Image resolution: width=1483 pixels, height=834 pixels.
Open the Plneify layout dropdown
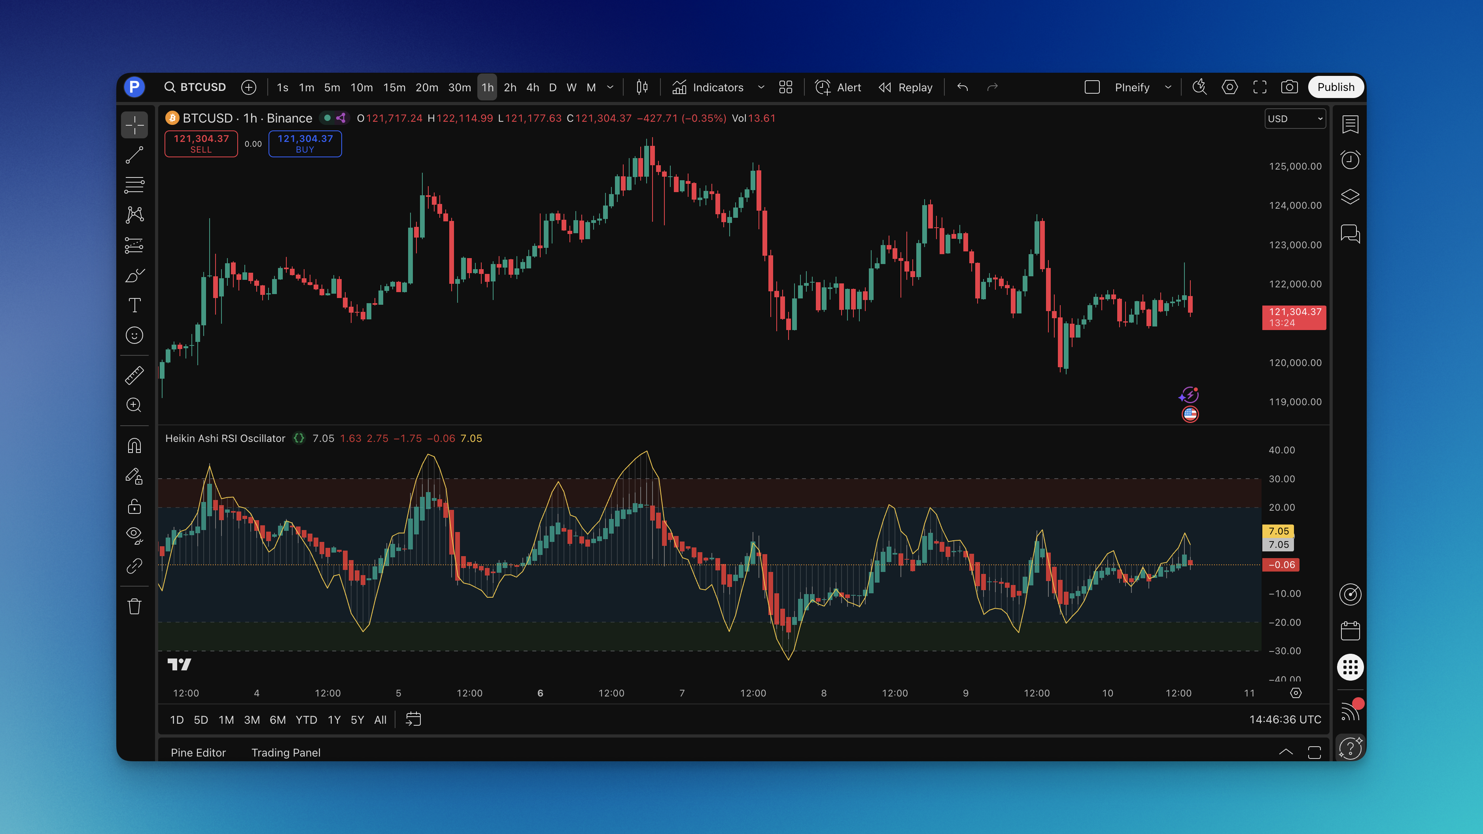[1168, 87]
